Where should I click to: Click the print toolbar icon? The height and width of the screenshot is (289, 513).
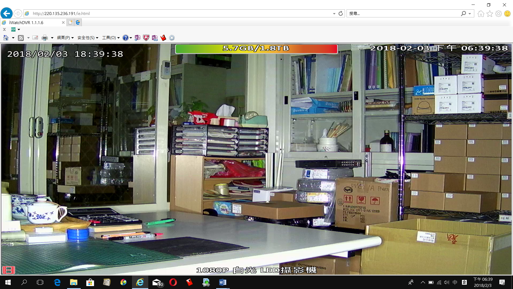(x=45, y=38)
